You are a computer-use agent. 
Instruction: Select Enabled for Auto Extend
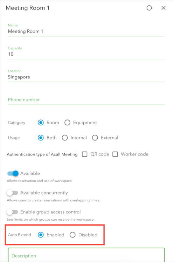click(x=41, y=235)
